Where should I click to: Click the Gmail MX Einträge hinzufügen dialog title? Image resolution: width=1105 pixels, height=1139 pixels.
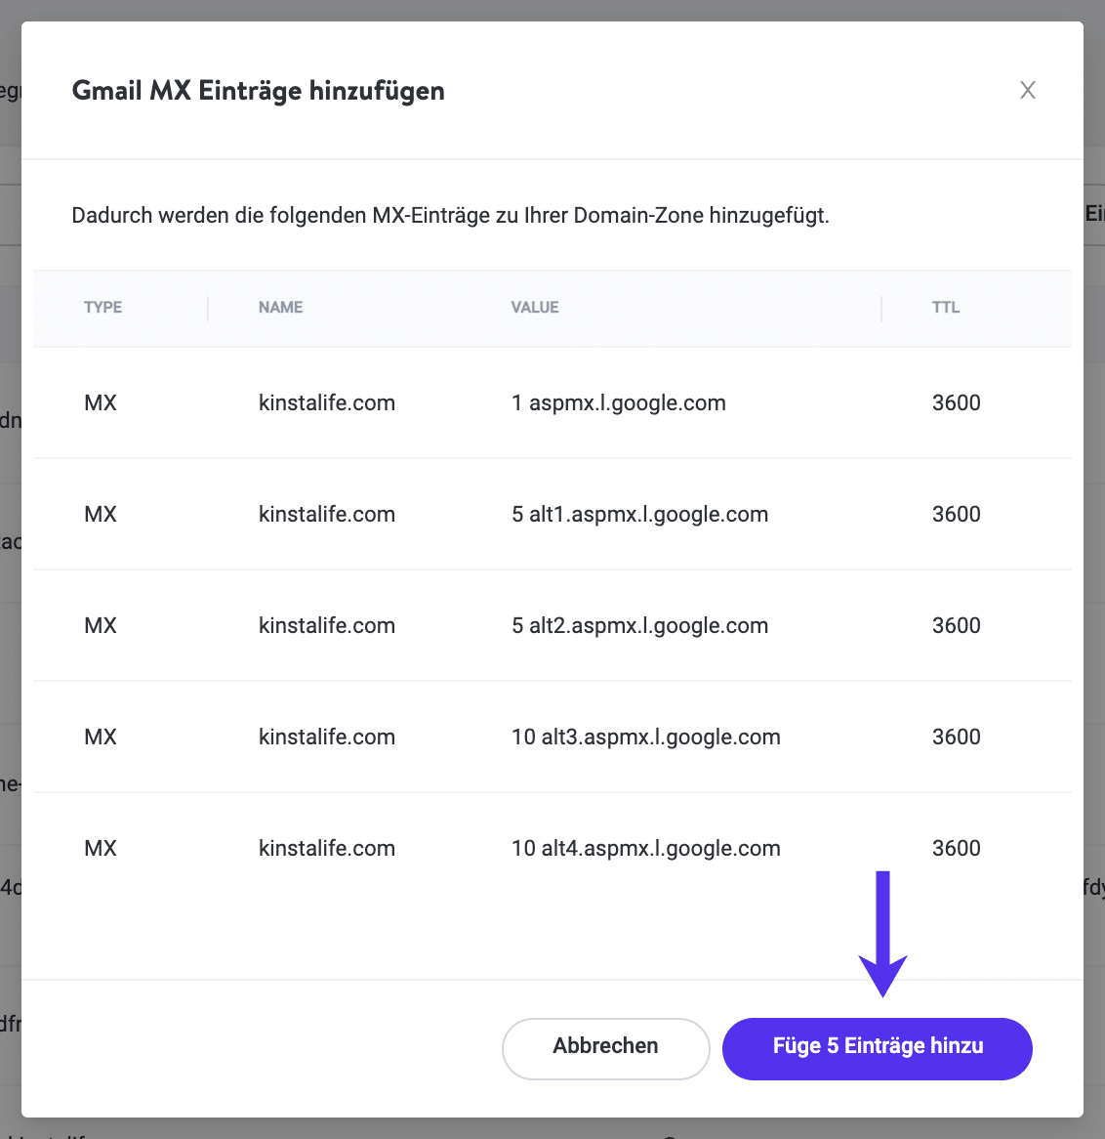point(258,90)
